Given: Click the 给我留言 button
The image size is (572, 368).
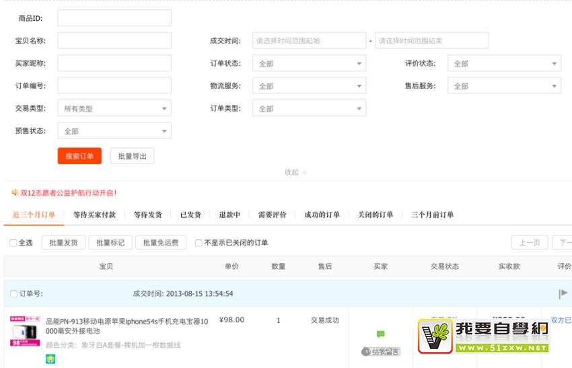Looking at the screenshot, I should (381, 352).
